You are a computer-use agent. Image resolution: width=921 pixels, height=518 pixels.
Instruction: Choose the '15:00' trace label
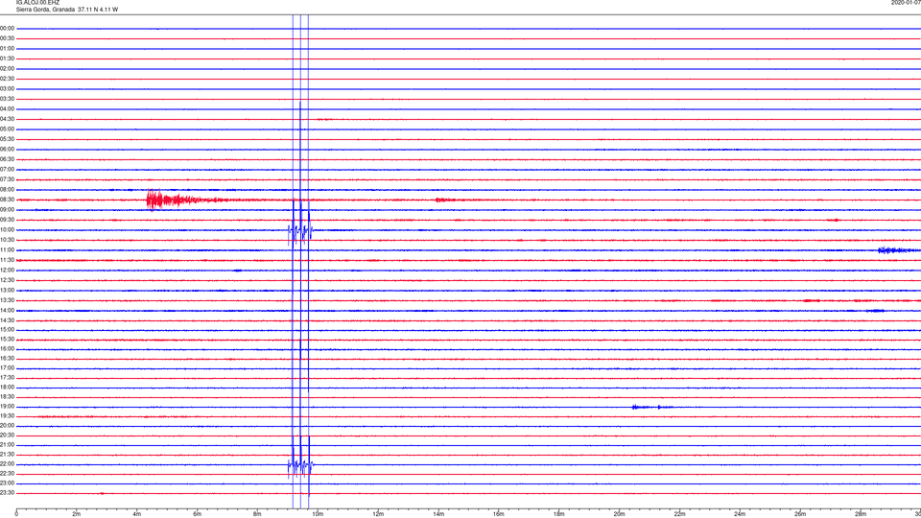(x=7, y=330)
